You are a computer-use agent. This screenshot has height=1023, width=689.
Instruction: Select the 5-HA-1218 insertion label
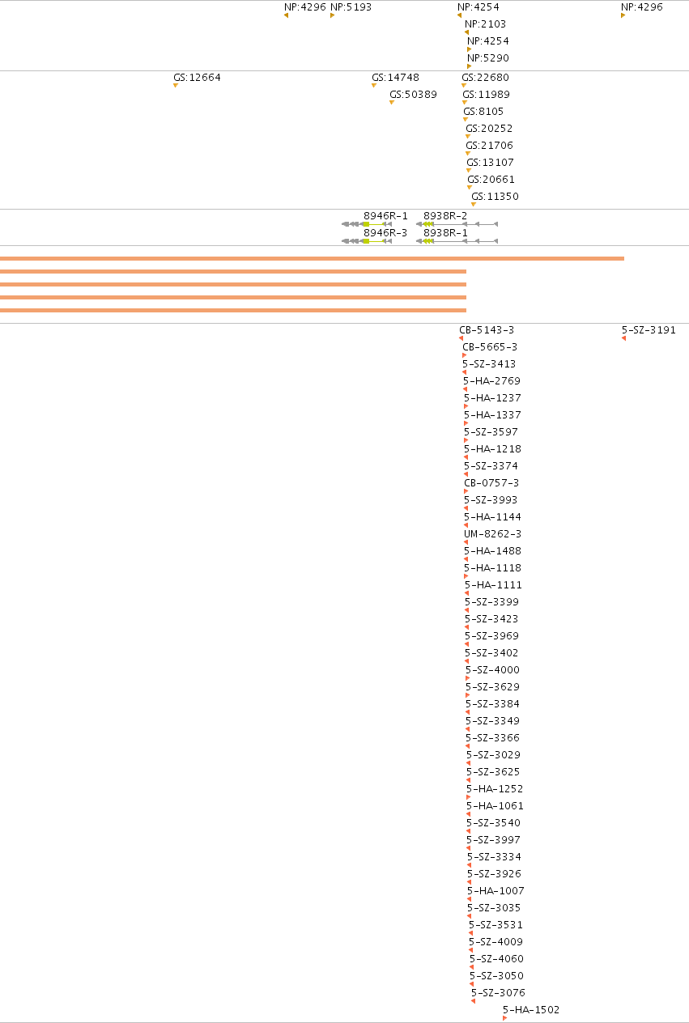(492, 449)
